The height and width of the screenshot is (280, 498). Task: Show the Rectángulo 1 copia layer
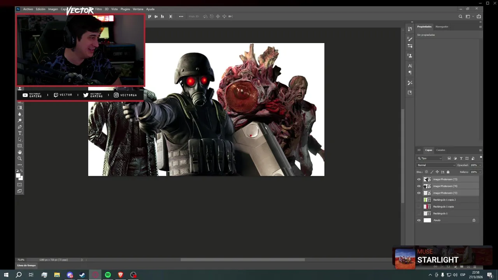[x=419, y=206]
